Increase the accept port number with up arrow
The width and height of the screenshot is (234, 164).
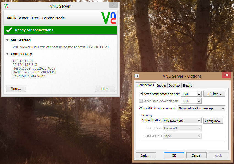(x=199, y=93)
